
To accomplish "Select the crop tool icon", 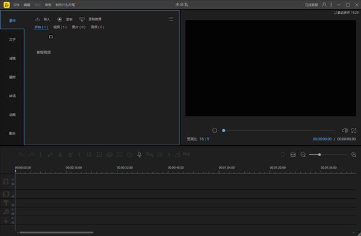I will 89,155.
